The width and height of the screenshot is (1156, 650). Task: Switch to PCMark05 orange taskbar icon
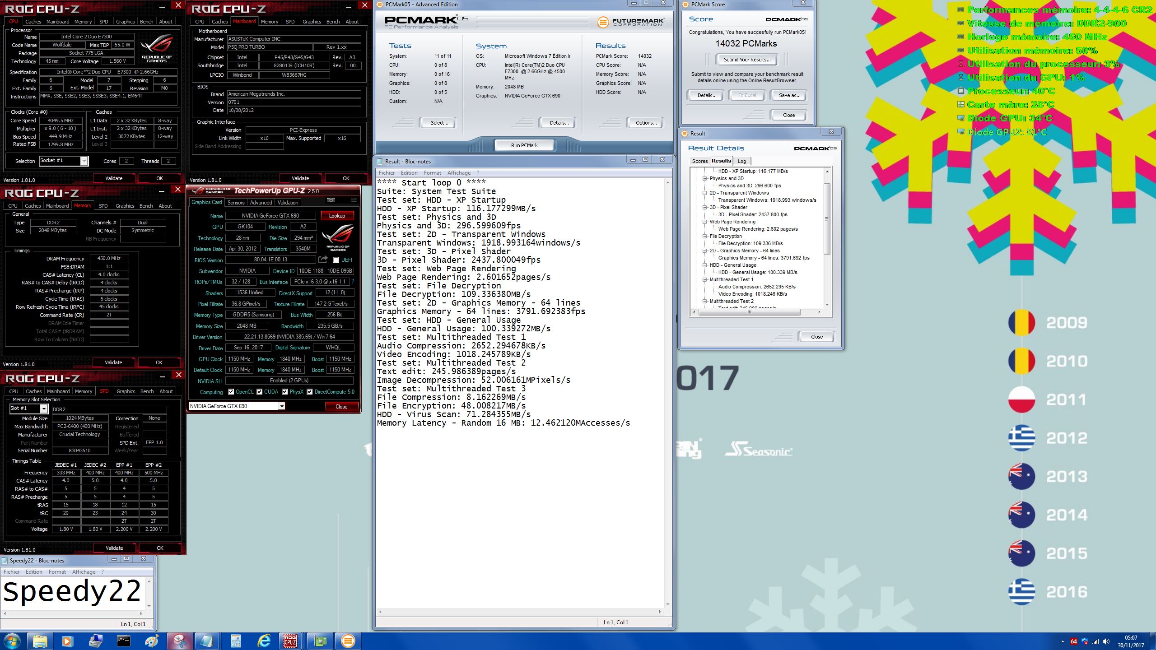[348, 641]
